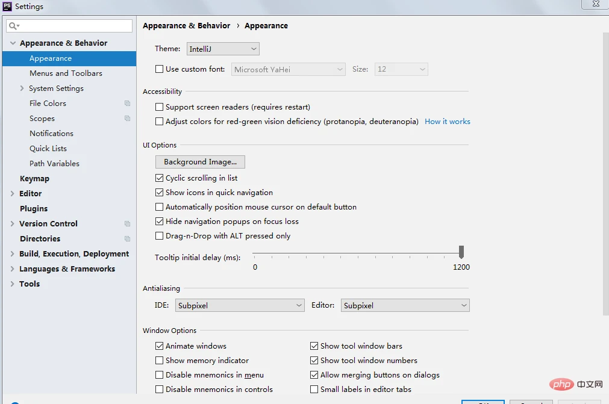
Task: Click the project-level icon beside File Colors
Action: 127,104
